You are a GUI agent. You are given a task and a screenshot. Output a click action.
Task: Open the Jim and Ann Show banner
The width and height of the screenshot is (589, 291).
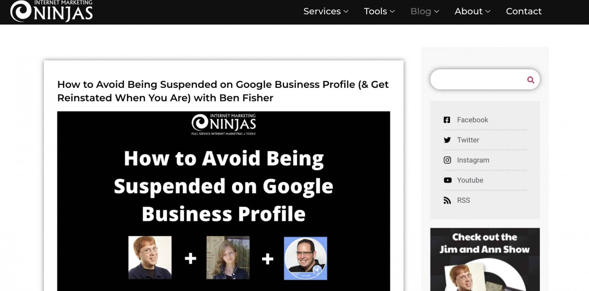pyautogui.click(x=485, y=259)
